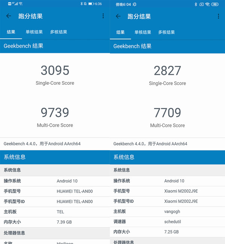Open the three-dot overflow menu on the Huawei screen

(103, 16)
